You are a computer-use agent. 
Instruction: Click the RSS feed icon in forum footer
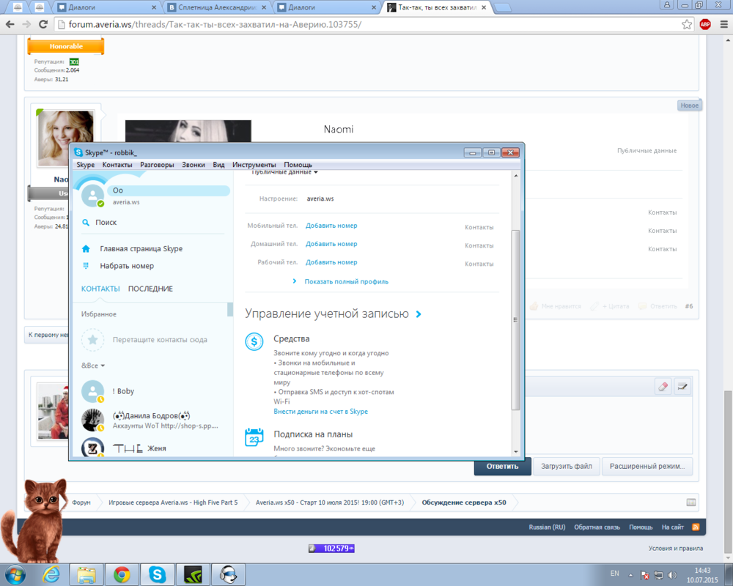tap(696, 527)
